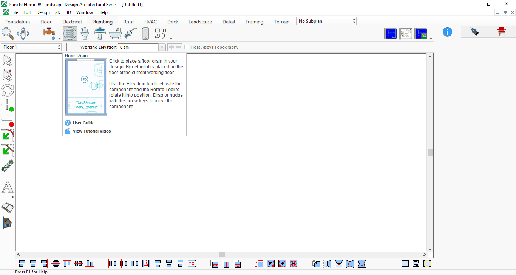Activate the Zoom magnifier tool
516x275 pixels.
(8, 34)
